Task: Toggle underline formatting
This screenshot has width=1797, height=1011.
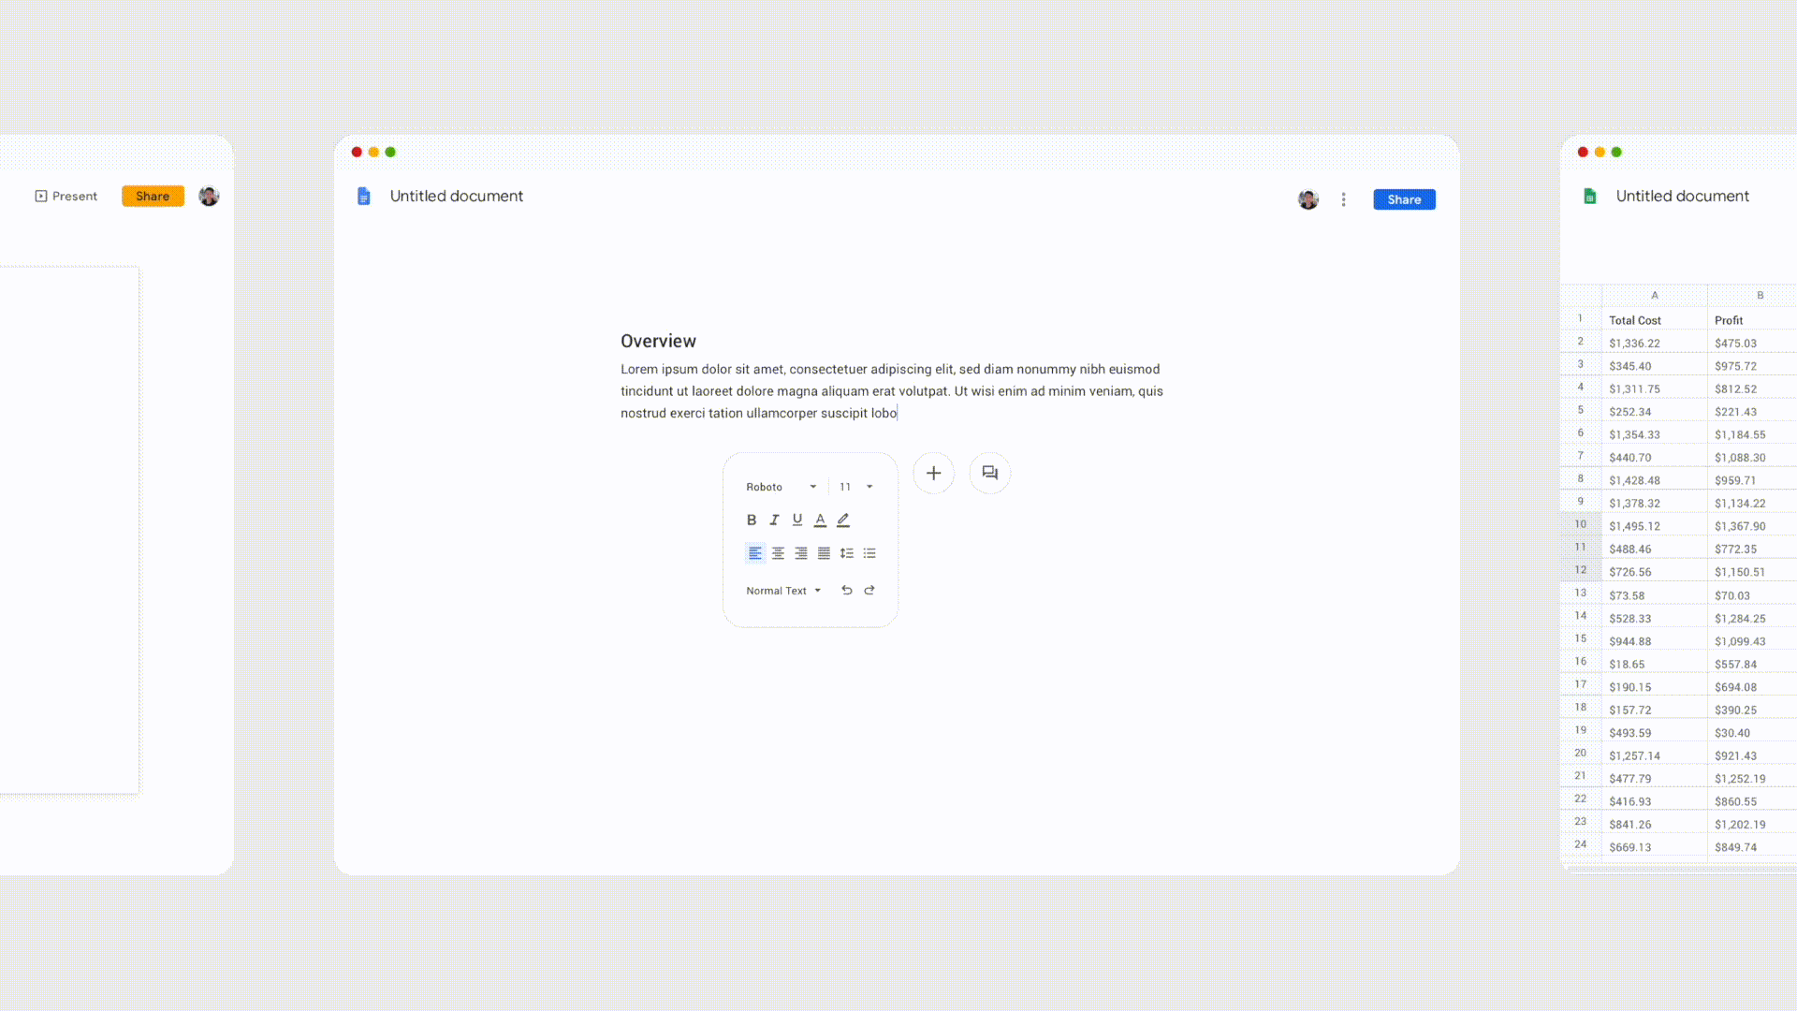Action: tap(797, 520)
